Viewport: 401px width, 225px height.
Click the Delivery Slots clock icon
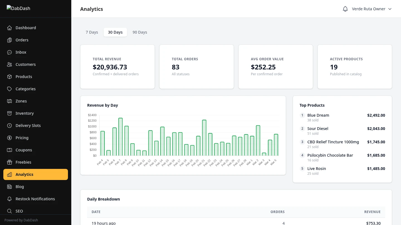(9, 125)
